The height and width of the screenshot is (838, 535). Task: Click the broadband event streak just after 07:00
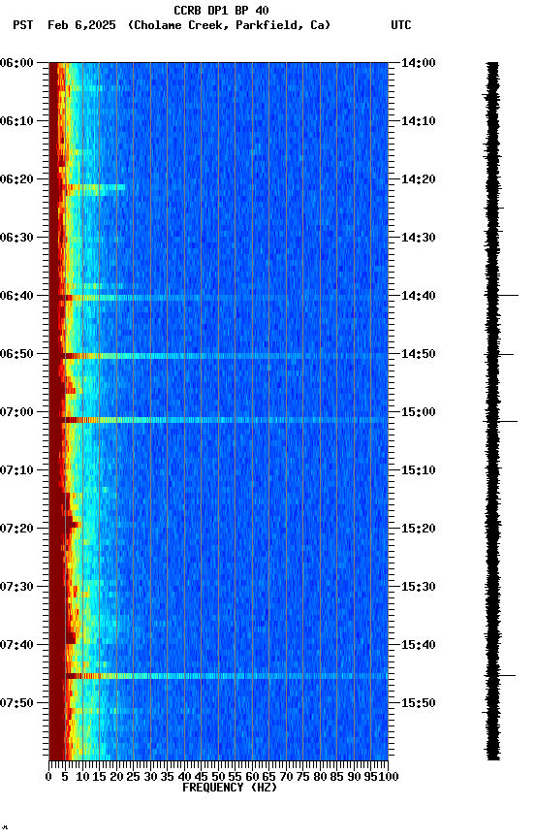click(218, 420)
